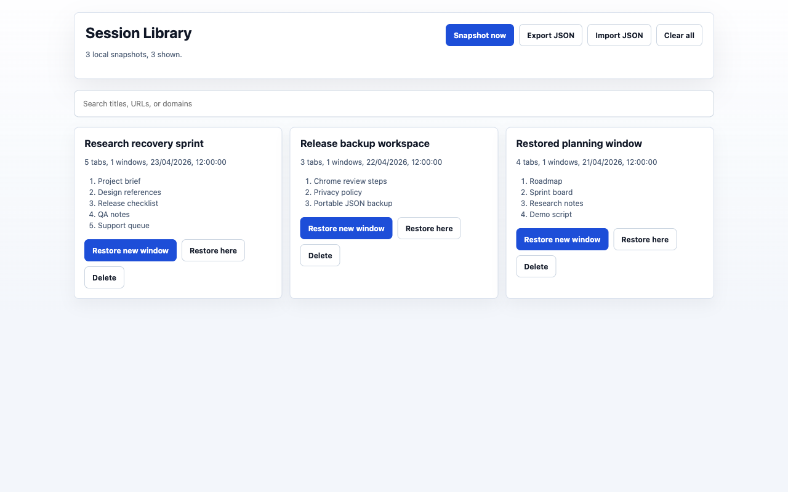
Task: Focus the search titles, URLs, or domains field
Action: coord(394,103)
